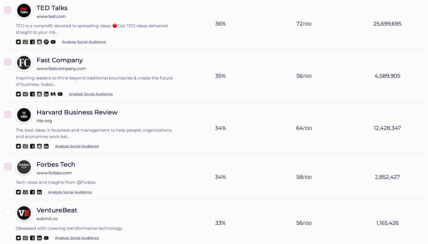Open TED Talks website icon
Image resolution: width=428 pixels, height=244 pixels.
coord(25,42)
